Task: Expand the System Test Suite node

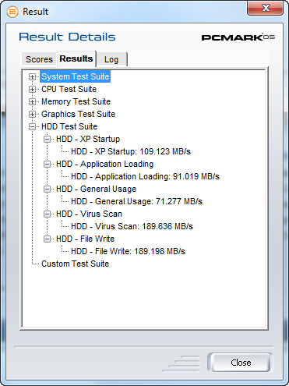Action: 32,76
